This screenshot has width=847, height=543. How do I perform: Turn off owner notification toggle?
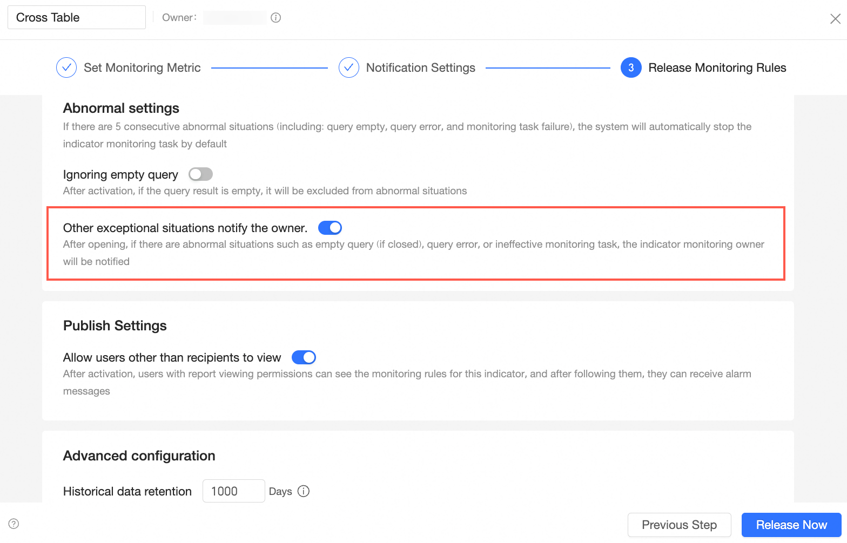click(x=330, y=228)
